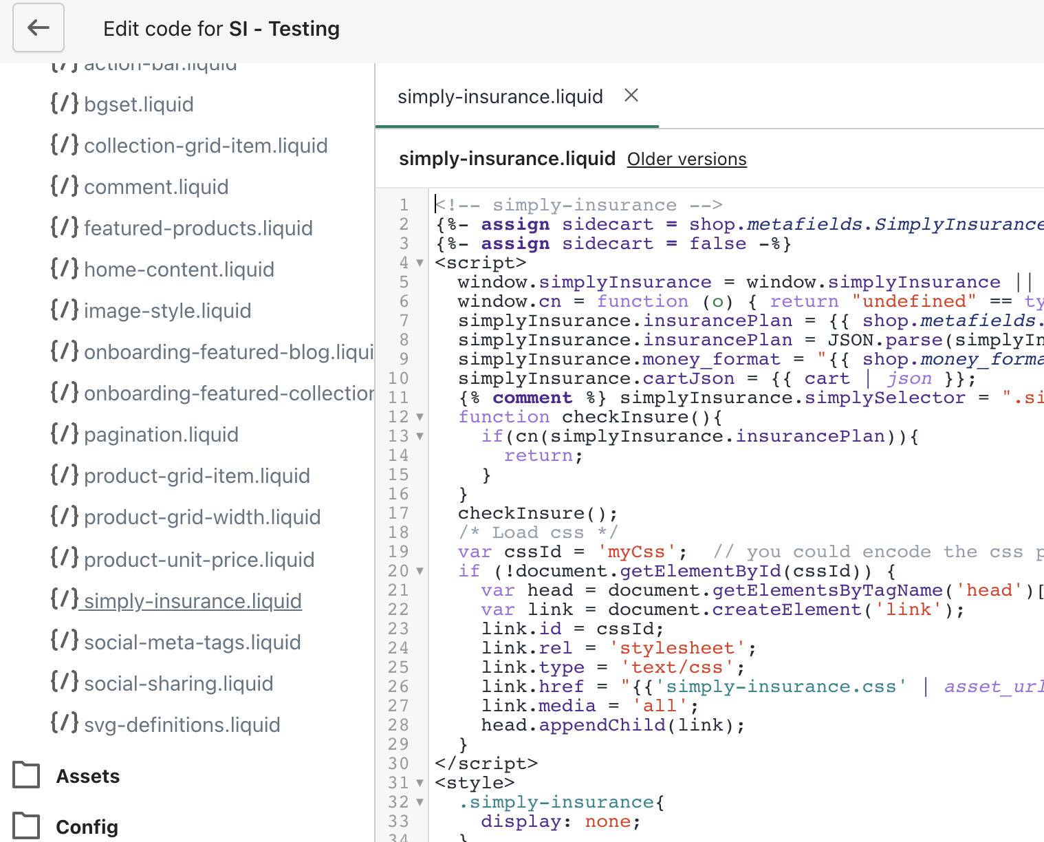Click the 'stylesheet' string in the code

pos(677,648)
